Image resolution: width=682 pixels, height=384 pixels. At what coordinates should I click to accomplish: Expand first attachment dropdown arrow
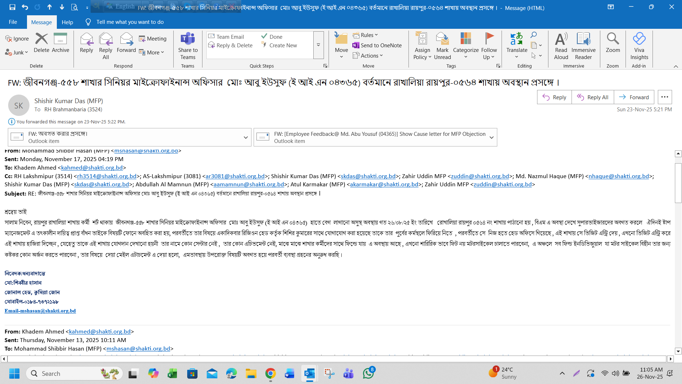coord(245,138)
